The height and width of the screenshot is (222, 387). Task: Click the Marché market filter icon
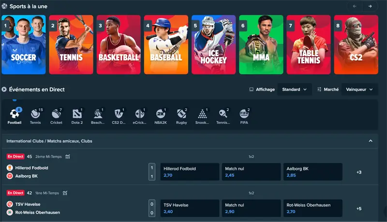319,89
